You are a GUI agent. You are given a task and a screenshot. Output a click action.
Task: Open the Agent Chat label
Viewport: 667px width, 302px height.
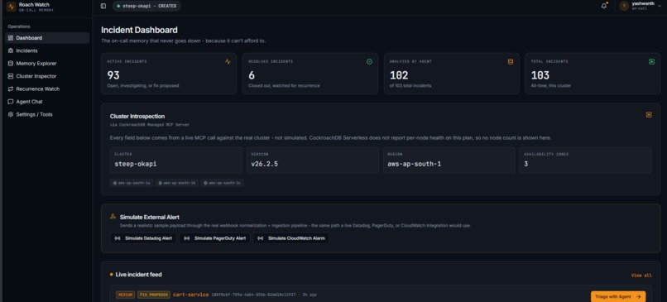tap(29, 102)
